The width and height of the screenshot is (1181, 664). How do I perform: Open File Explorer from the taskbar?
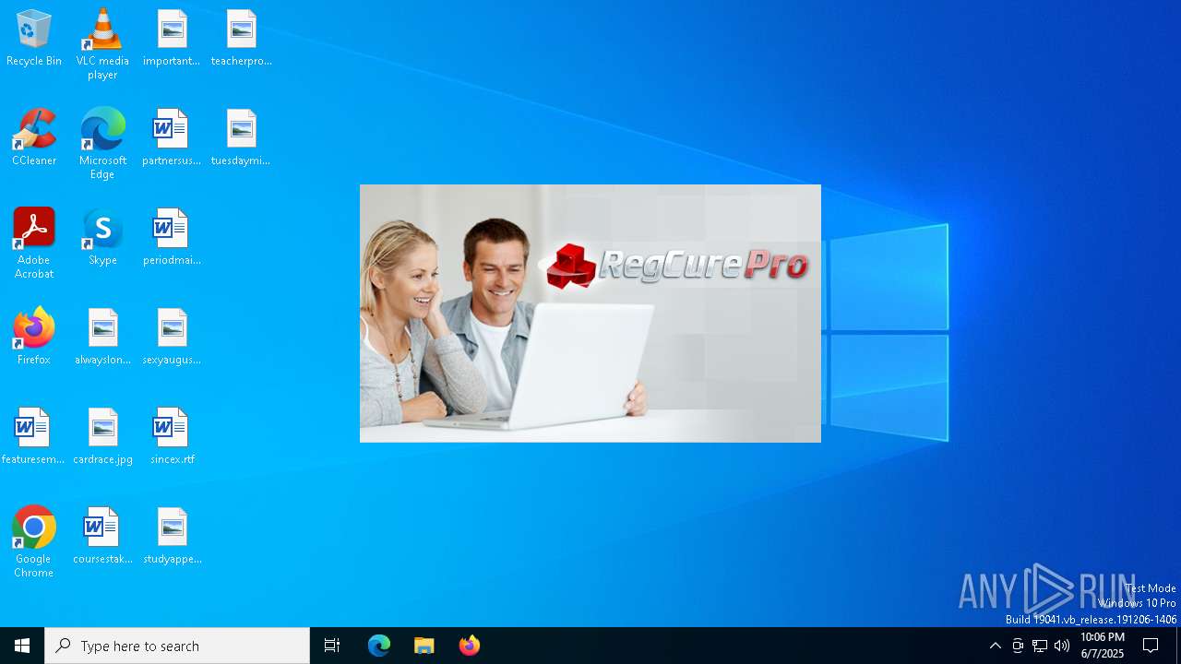pos(424,646)
